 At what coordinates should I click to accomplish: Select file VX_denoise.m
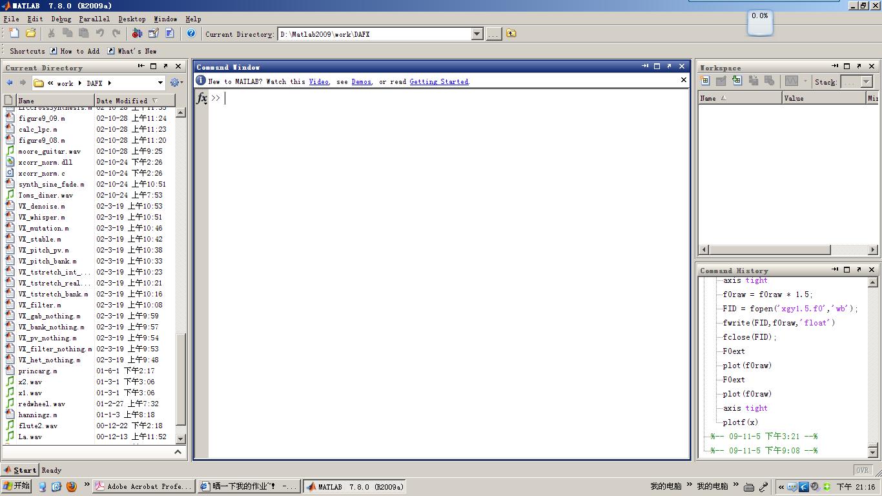click(x=41, y=206)
